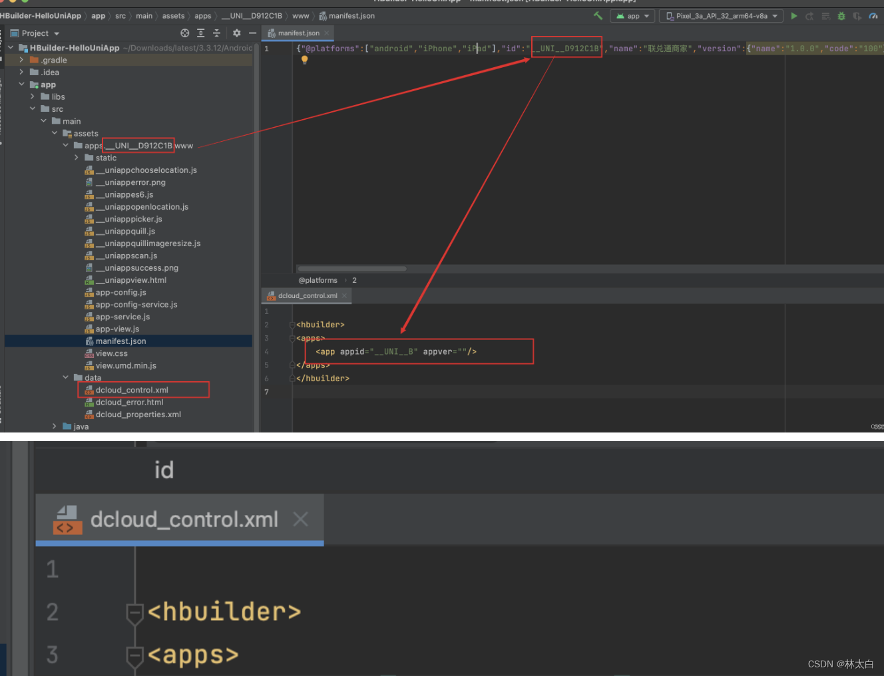884x676 pixels.
Task: Click the assets breadcrumb in navigation bar
Action: coord(173,16)
